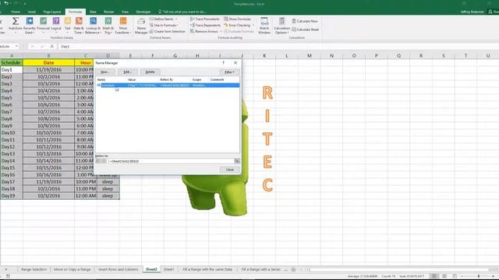Switch to the Home ribbon tab
The width and height of the screenshot is (499, 280).
click(x=16, y=12)
